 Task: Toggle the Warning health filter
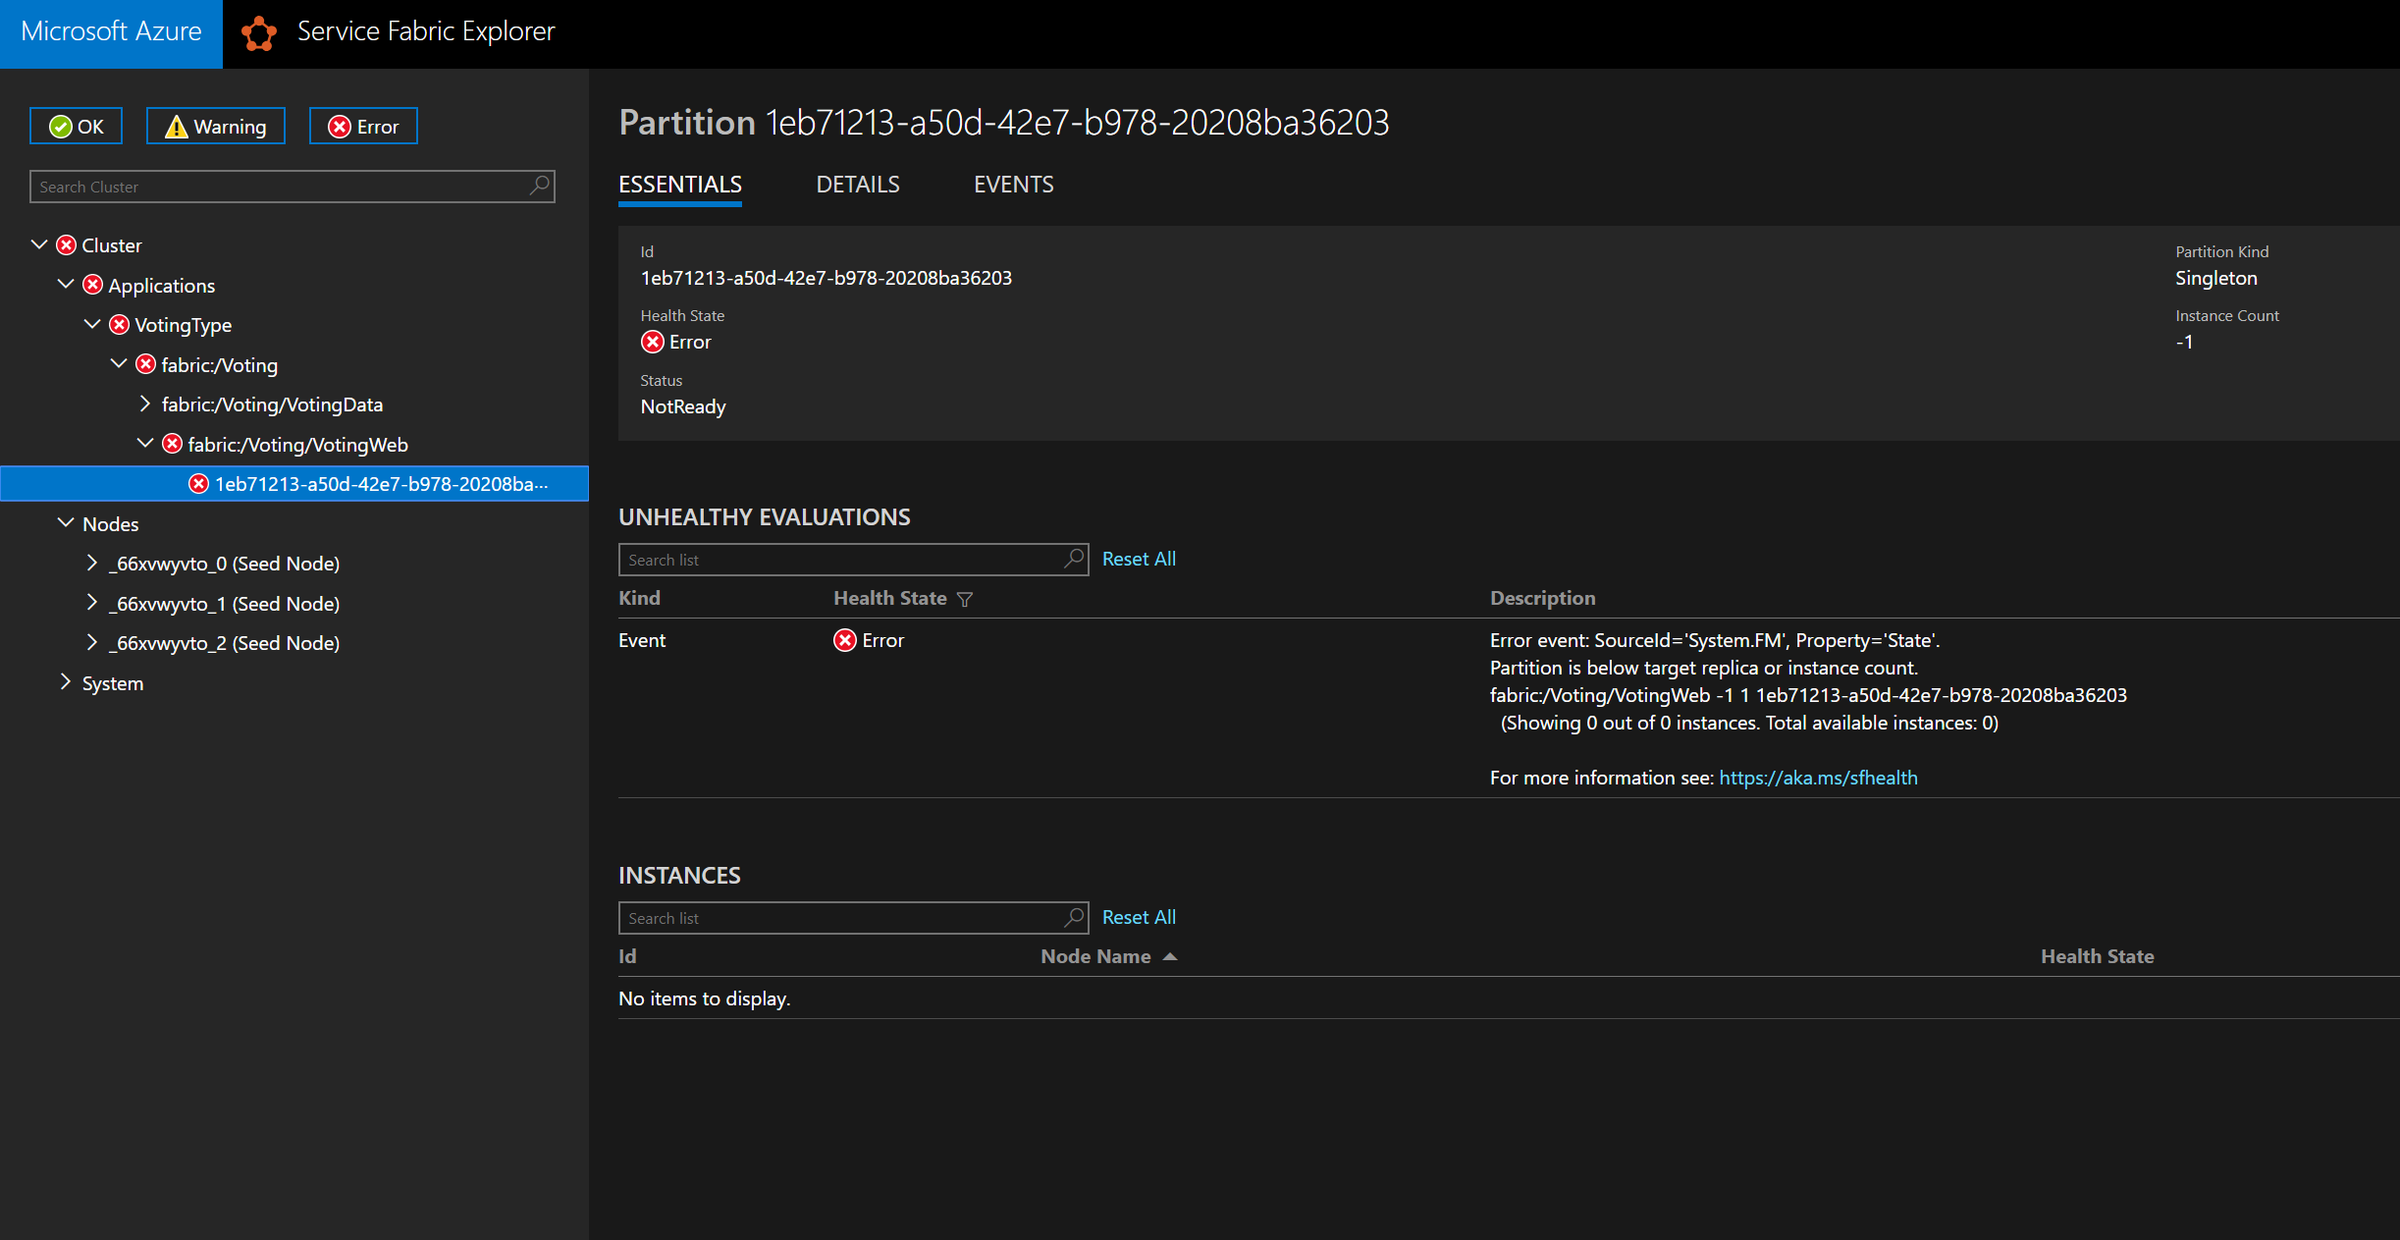pyautogui.click(x=216, y=126)
